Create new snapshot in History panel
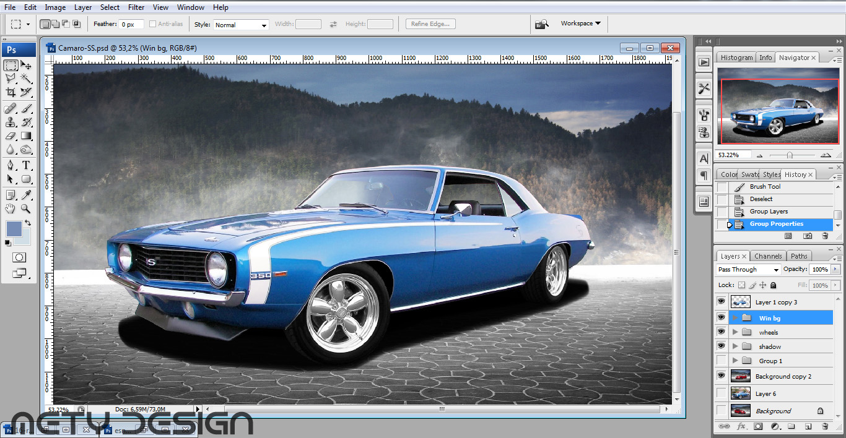 pos(808,236)
